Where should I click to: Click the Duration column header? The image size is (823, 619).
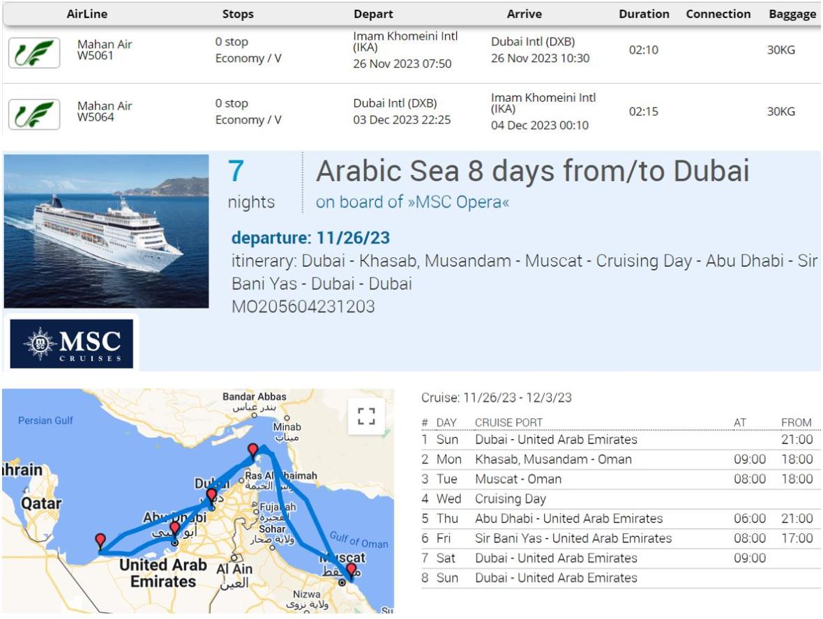644,14
